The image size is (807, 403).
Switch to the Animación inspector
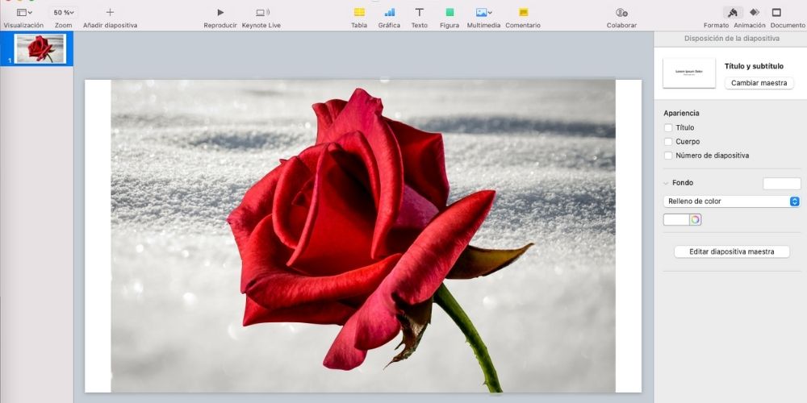tap(755, 12)
